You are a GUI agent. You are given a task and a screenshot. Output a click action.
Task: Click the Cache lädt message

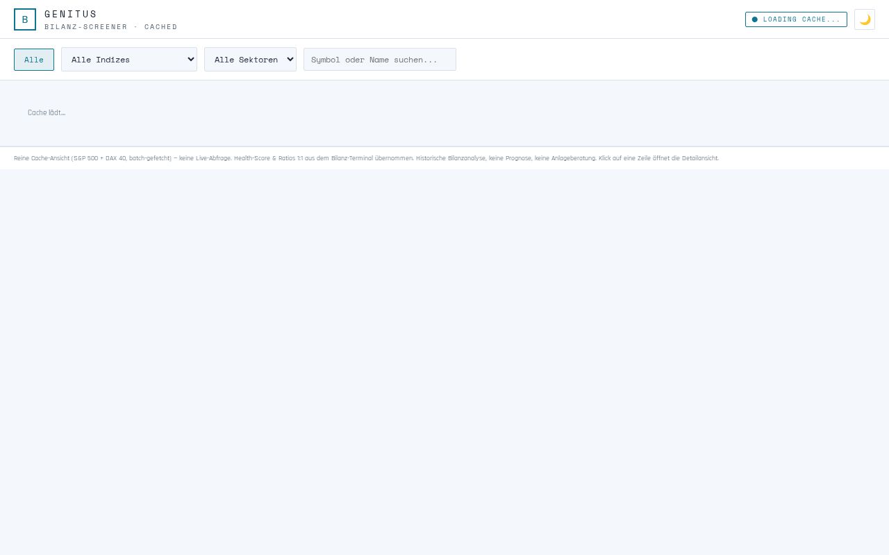pos(47,112)
